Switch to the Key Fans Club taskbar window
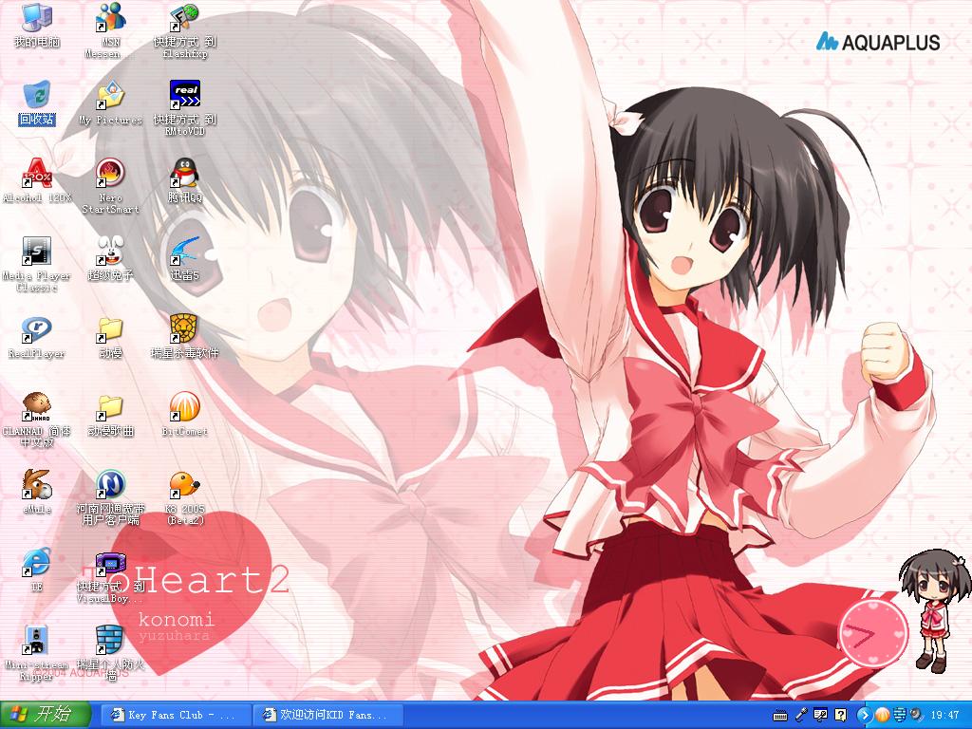 point(175,716)
